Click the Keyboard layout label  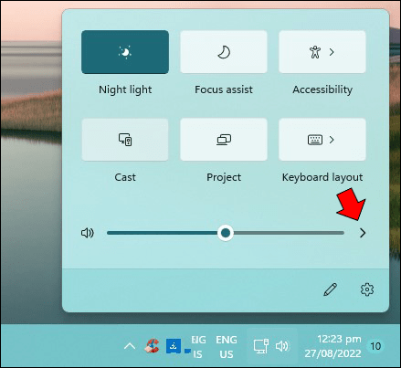tap(322, 177)
